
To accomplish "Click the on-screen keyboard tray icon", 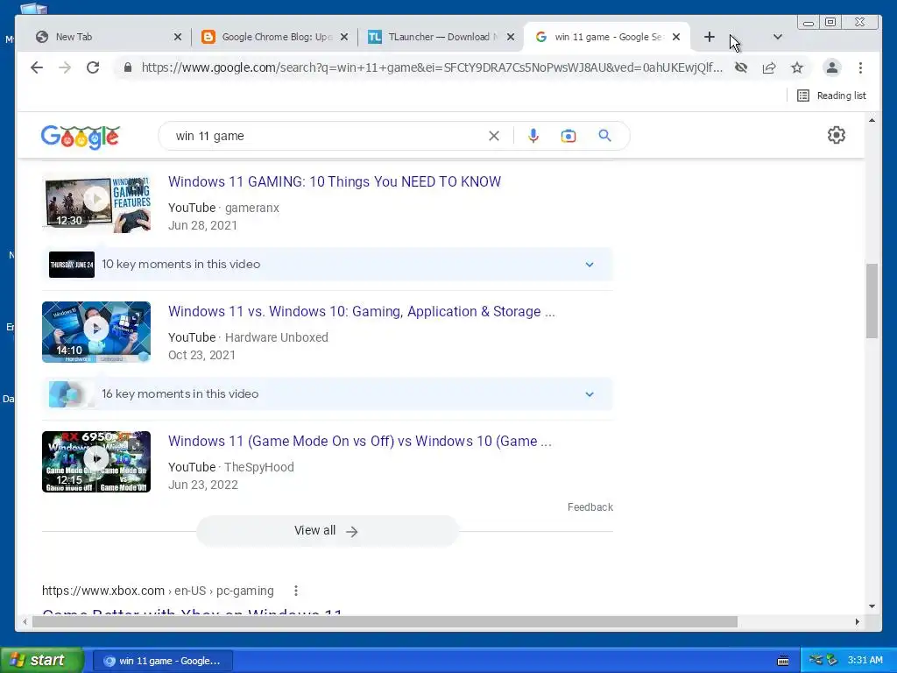I will (783, 661).
